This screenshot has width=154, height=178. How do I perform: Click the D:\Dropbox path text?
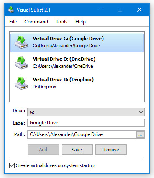click(44, 87)
